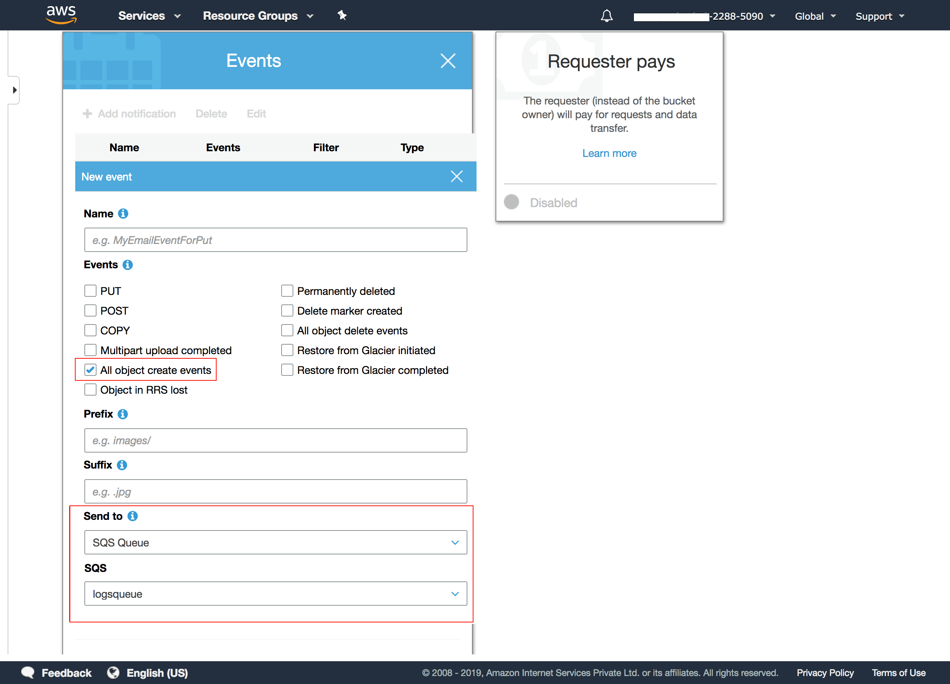The width and height of the screenshot is (950, 684).
Task: Open the Services menu
Action: click(x=149, y=16)
